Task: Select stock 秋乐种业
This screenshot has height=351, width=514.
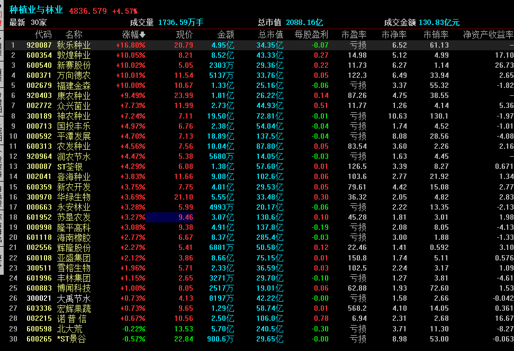Action: click(x=74, y=45)
